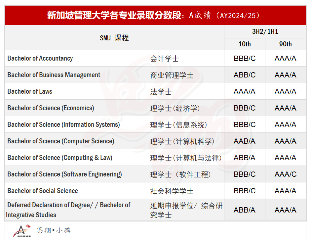Click the '3H2/1H1' column header
Viewport: 311px width, 244px height.
tap(265, 31)
